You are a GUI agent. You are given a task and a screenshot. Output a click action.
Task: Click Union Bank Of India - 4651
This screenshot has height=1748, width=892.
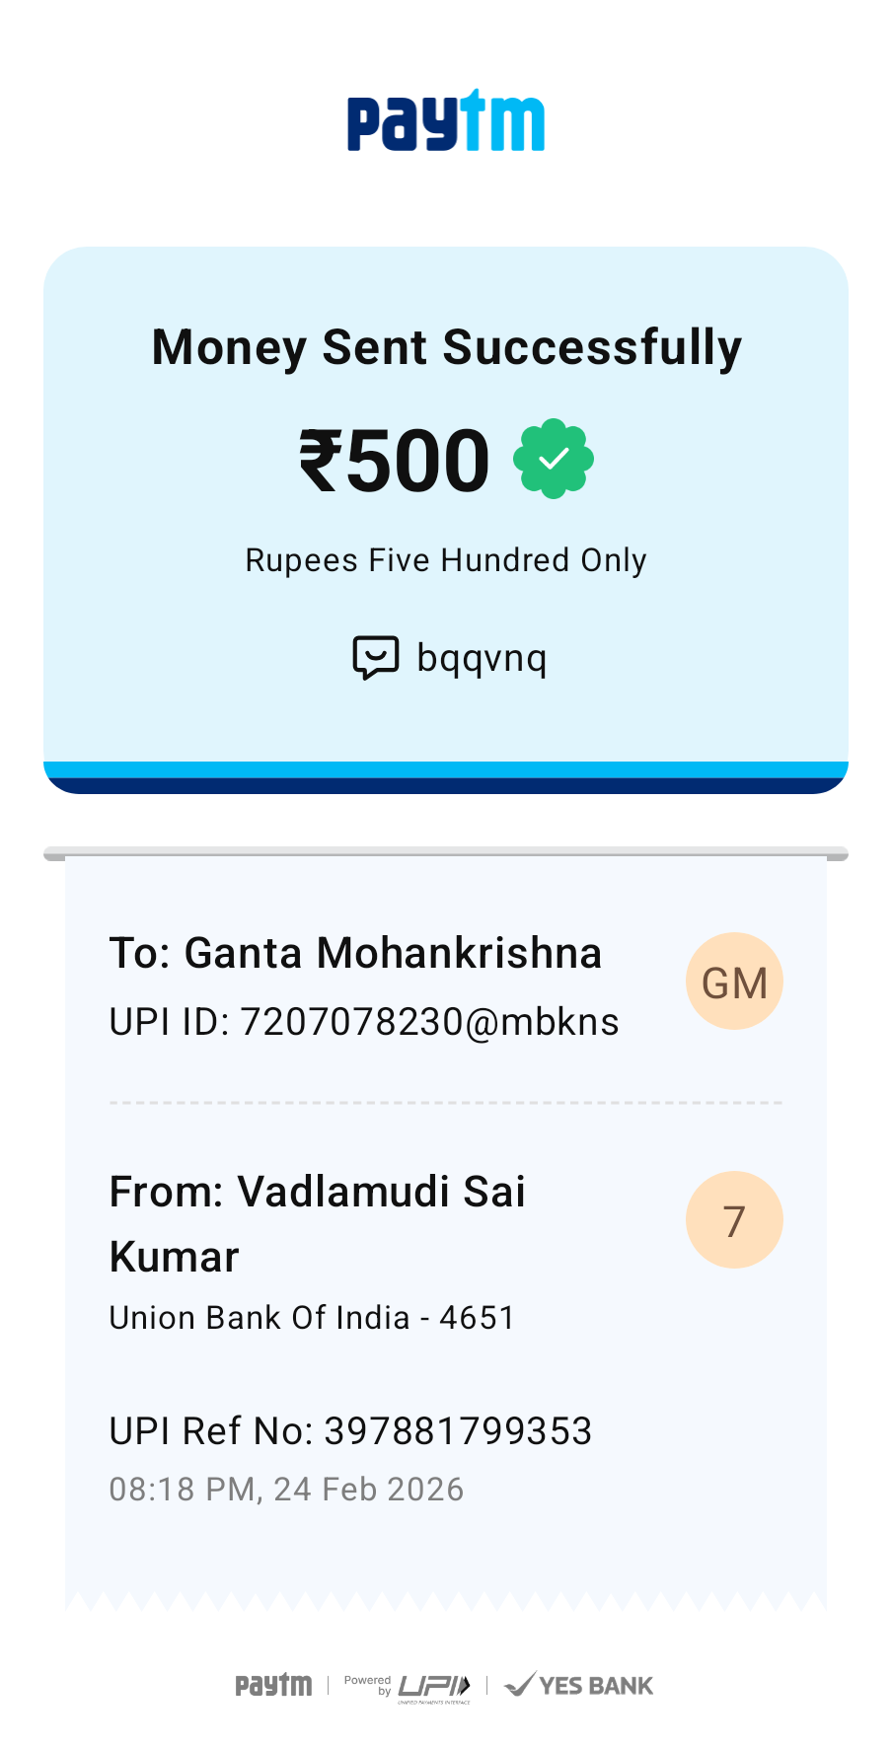pos(312,1318)
